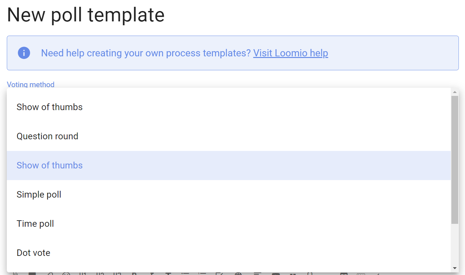Click the Voting method field label
Image resolution: width=465 pixels, height=275 pixels.
tap(31, 85)
